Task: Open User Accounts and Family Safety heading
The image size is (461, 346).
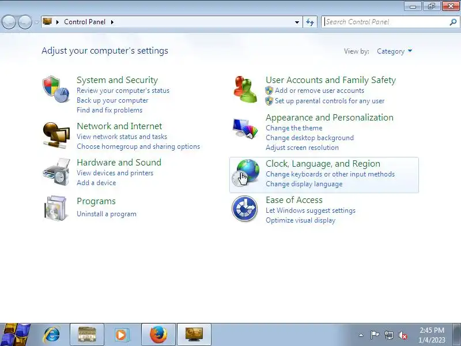Action: coord(331,80)
